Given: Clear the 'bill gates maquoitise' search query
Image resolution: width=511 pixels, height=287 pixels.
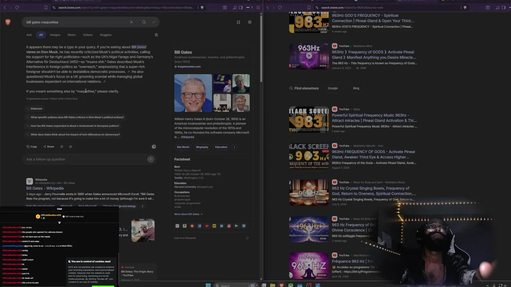Looking at the screenshot, I should coord(131,22).
